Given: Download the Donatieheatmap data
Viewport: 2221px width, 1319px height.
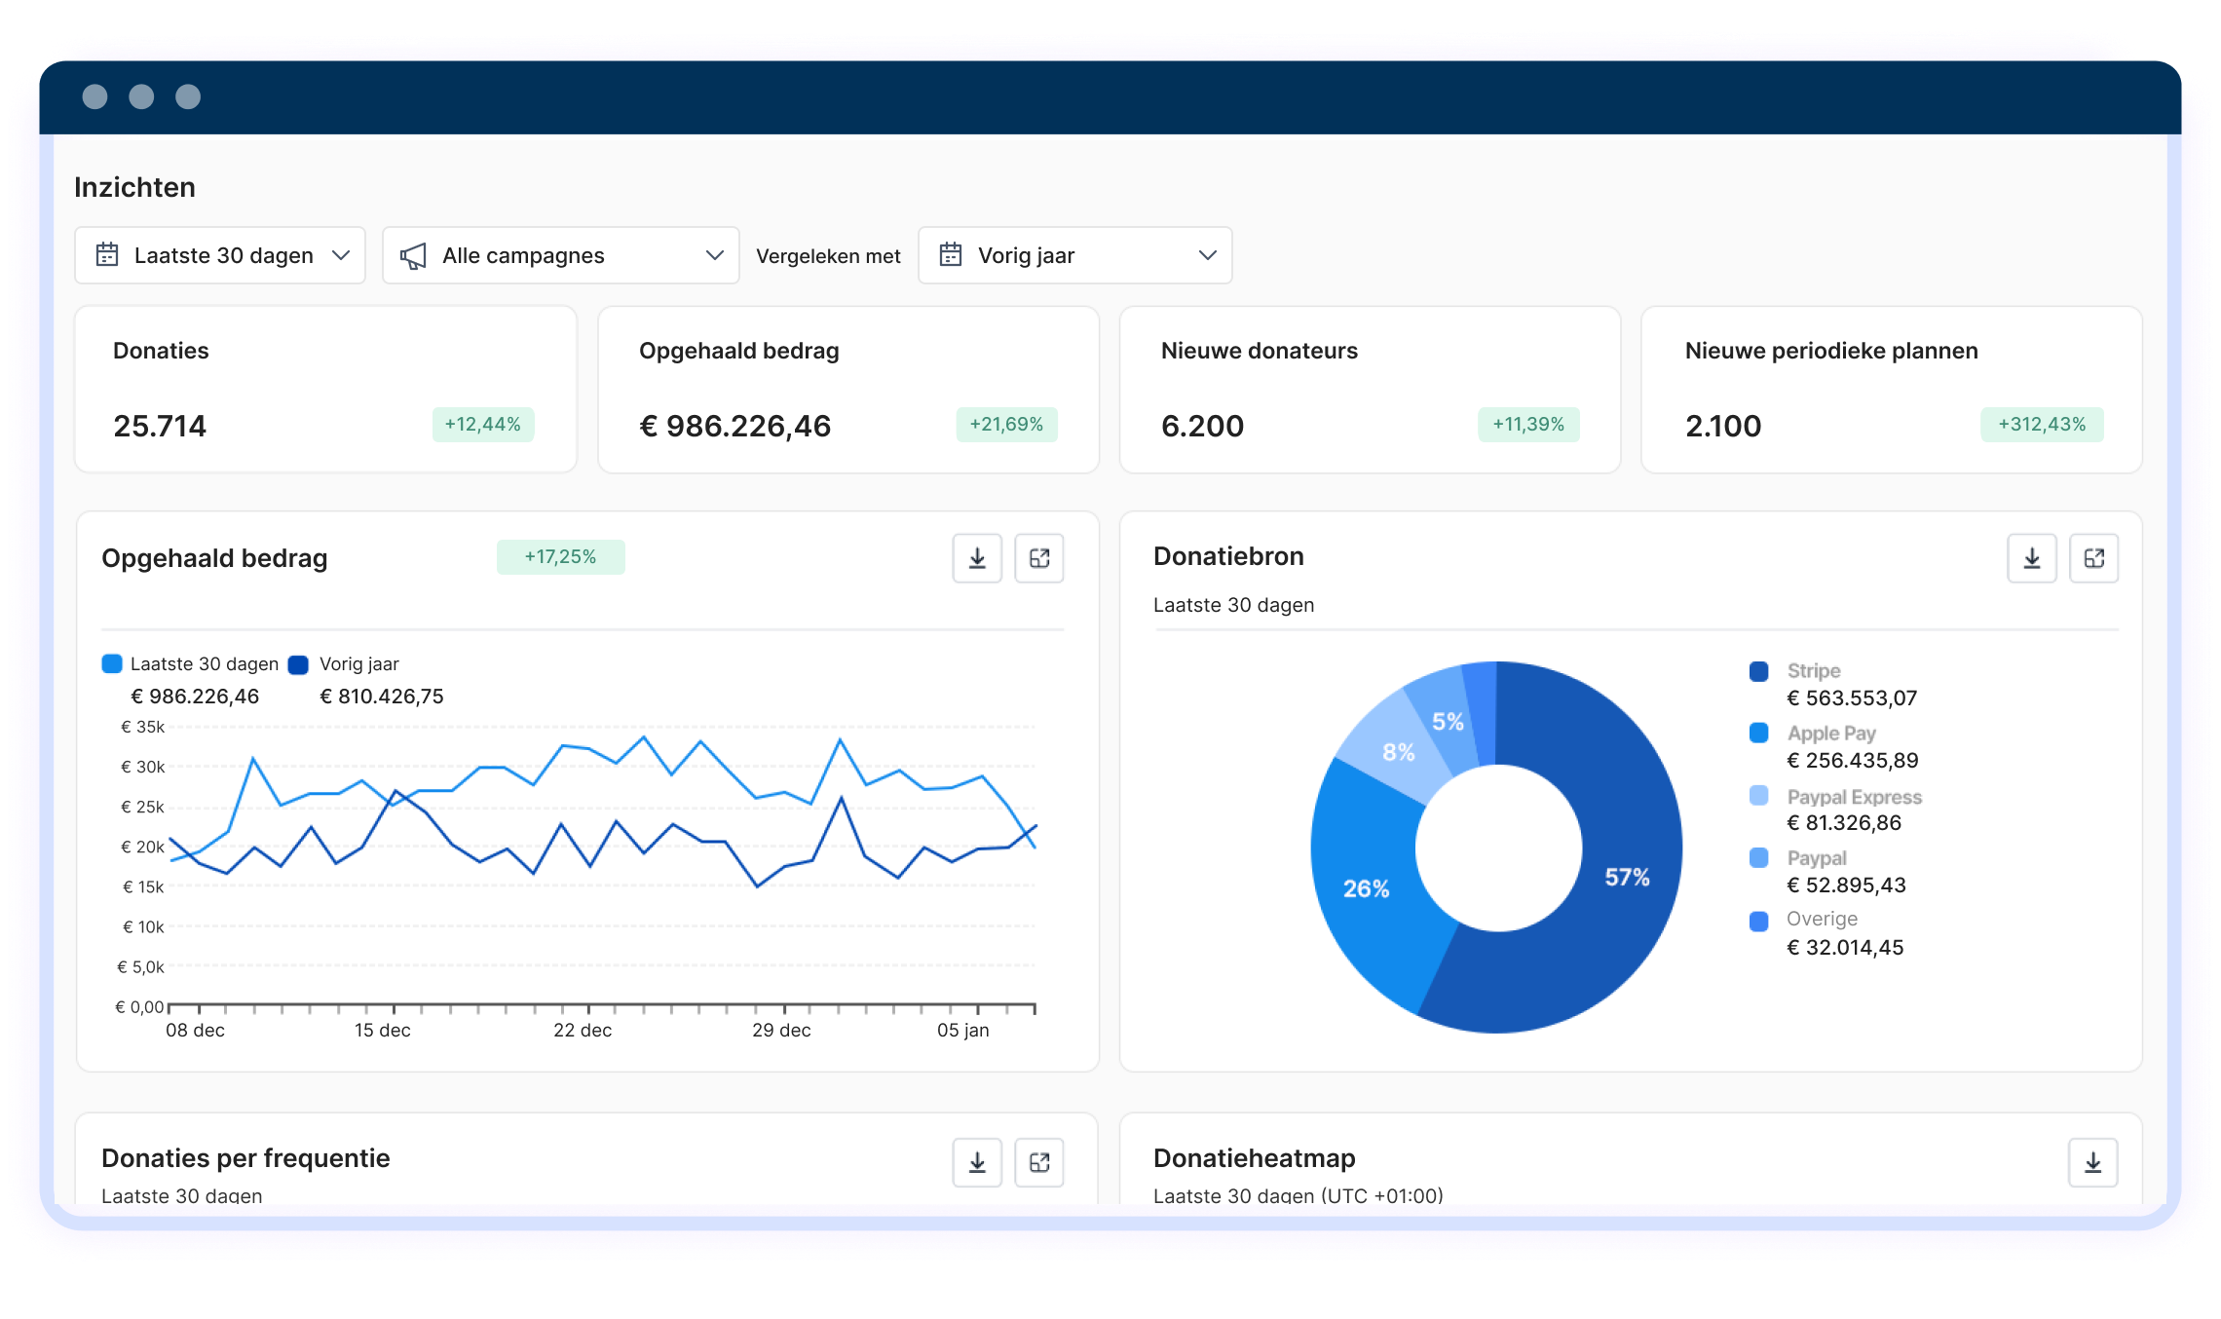Looking at the screenshot, I should [x=2093, y=1162].
